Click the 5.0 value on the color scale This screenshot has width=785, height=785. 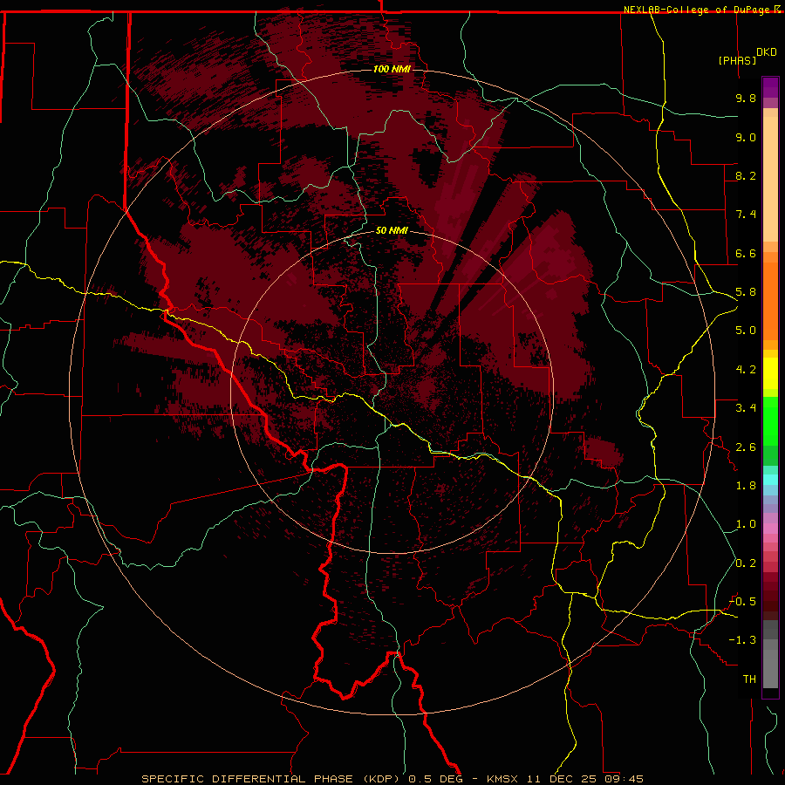tap(746, 331)
